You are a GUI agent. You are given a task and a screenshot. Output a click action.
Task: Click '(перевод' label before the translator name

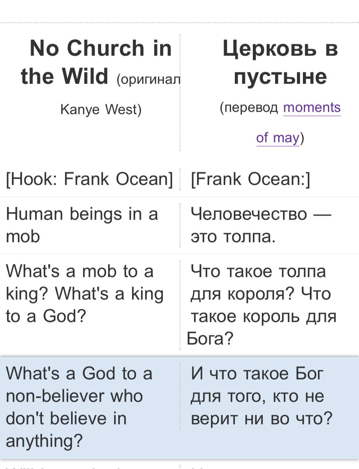click(249, 108)
